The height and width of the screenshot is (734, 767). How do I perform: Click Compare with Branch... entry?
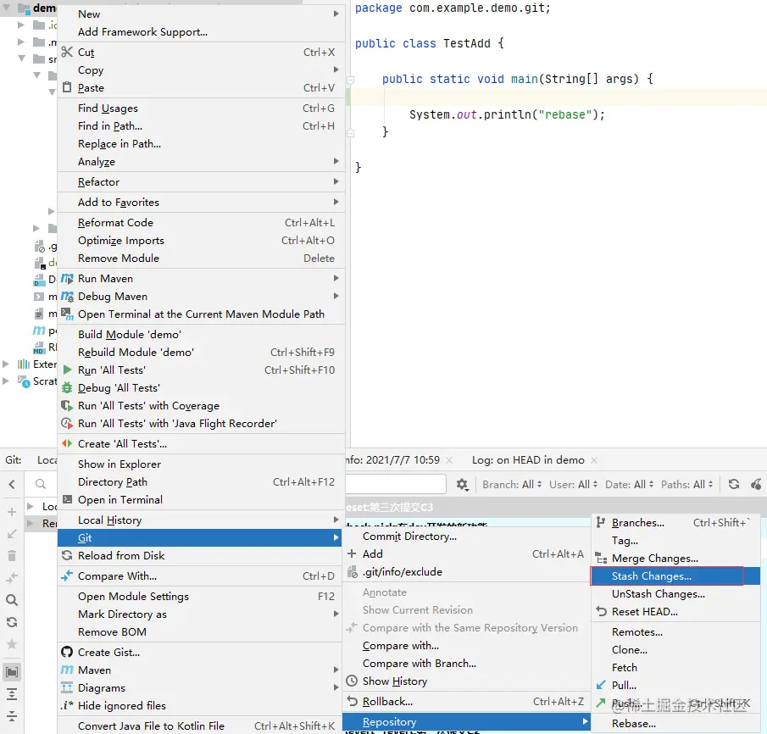coord(466,664)
